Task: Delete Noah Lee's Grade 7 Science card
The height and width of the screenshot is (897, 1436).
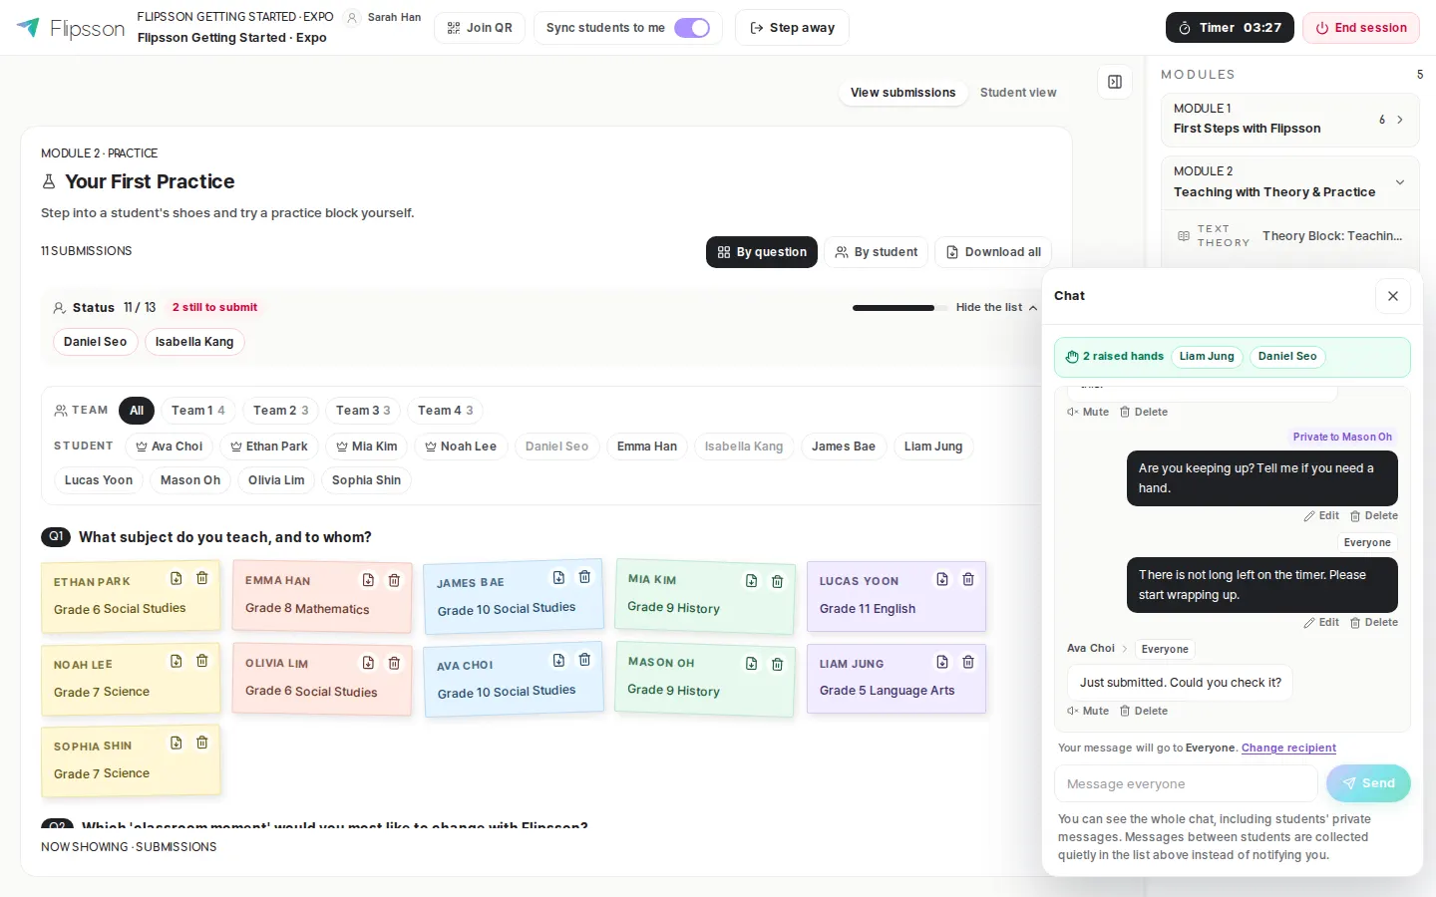Action: click(202, 661)
